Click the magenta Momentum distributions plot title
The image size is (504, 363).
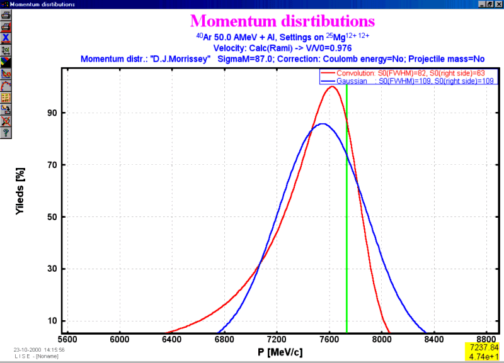coord(282,21)
